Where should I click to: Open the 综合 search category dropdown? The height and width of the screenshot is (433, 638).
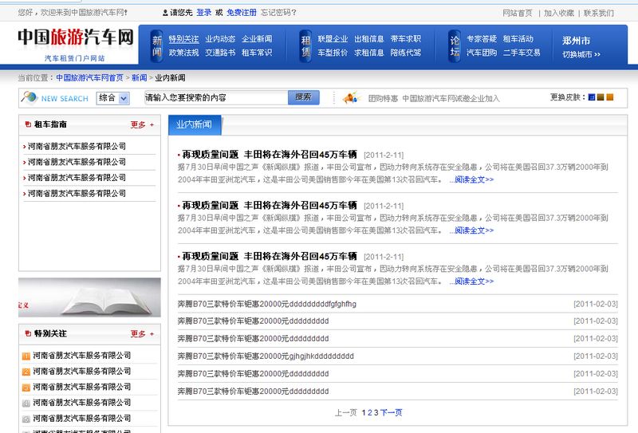113,98
